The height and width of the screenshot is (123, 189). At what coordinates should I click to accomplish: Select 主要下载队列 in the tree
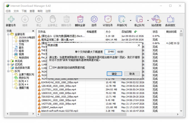click(x=26, y=75)
